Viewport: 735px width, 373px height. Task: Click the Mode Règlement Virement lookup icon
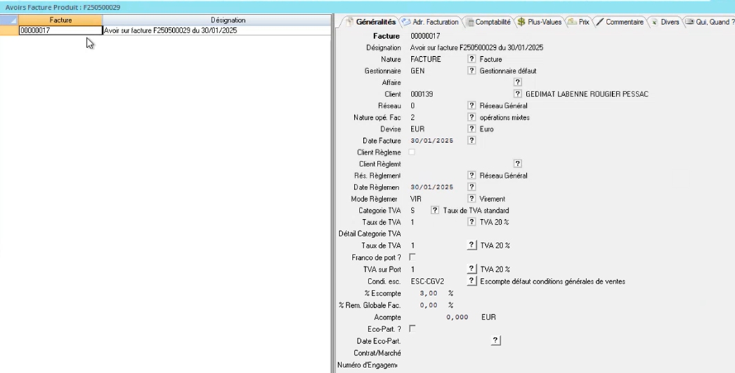coord(472,199)
